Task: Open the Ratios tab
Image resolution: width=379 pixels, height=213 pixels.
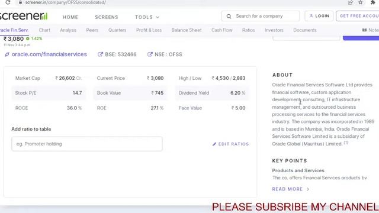Action: click(x=249, y=30)
